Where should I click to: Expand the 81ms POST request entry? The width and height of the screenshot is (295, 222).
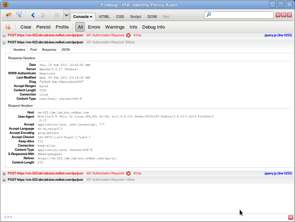tap(4, 173)
